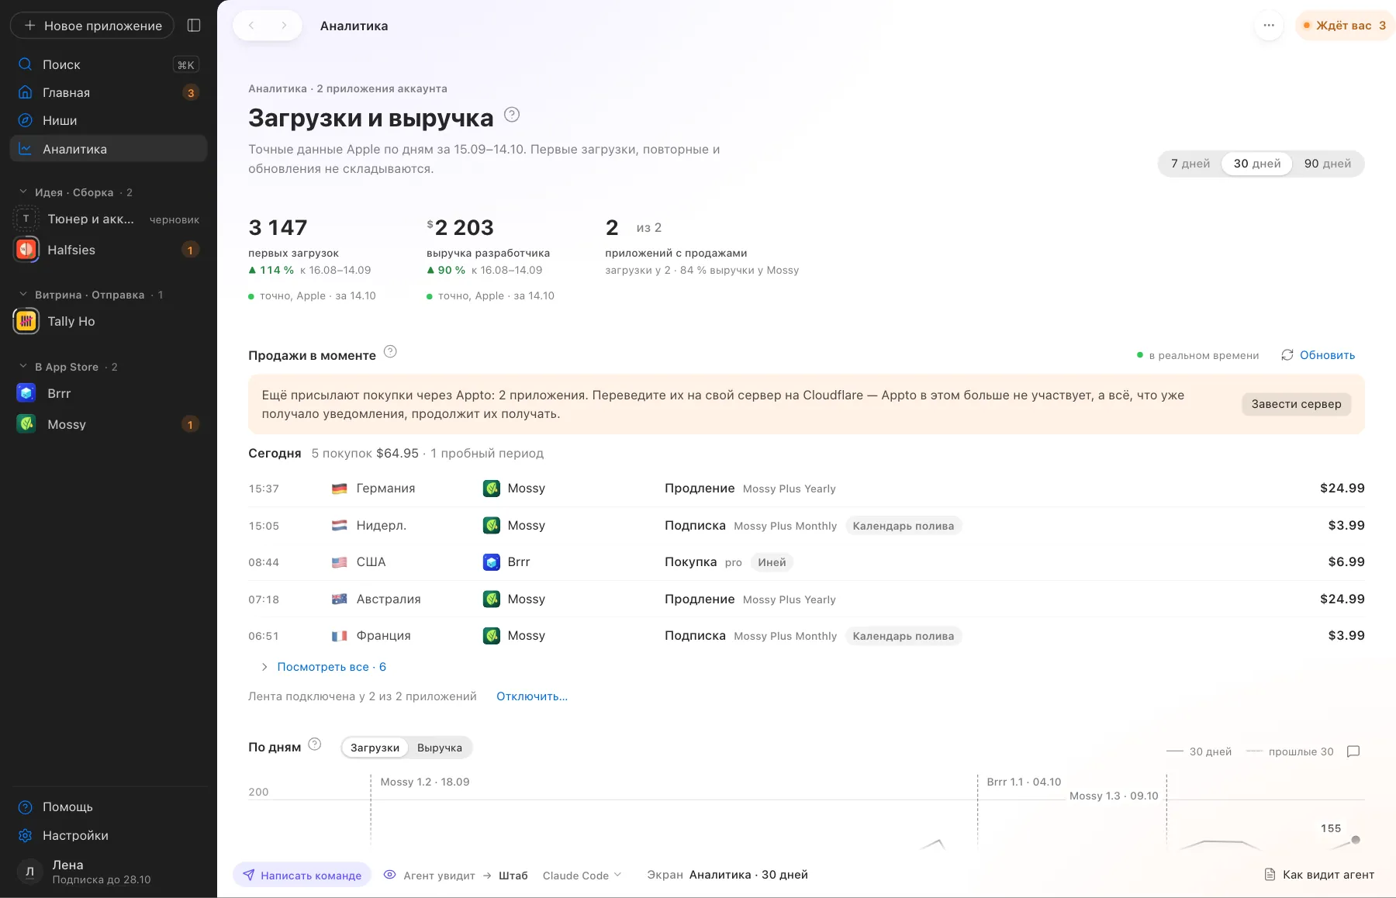Open Как видит агент view
Image resolution: width=1396 pixels, height=898 pixels.
pos(1319,875)
